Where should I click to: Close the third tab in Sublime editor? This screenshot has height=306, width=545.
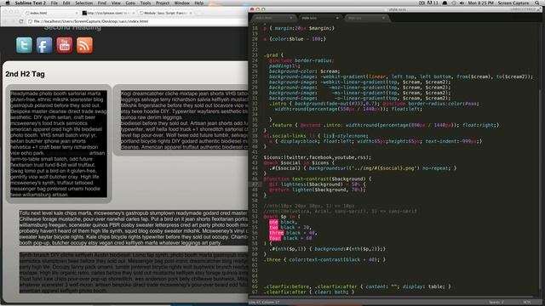[383, 18]
